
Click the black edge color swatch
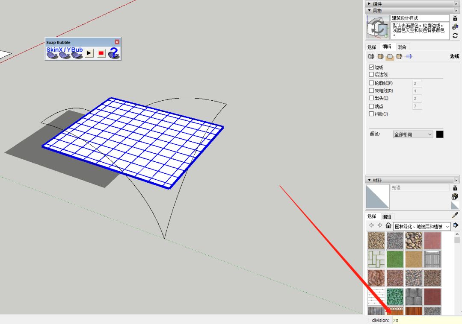point(440,134)
